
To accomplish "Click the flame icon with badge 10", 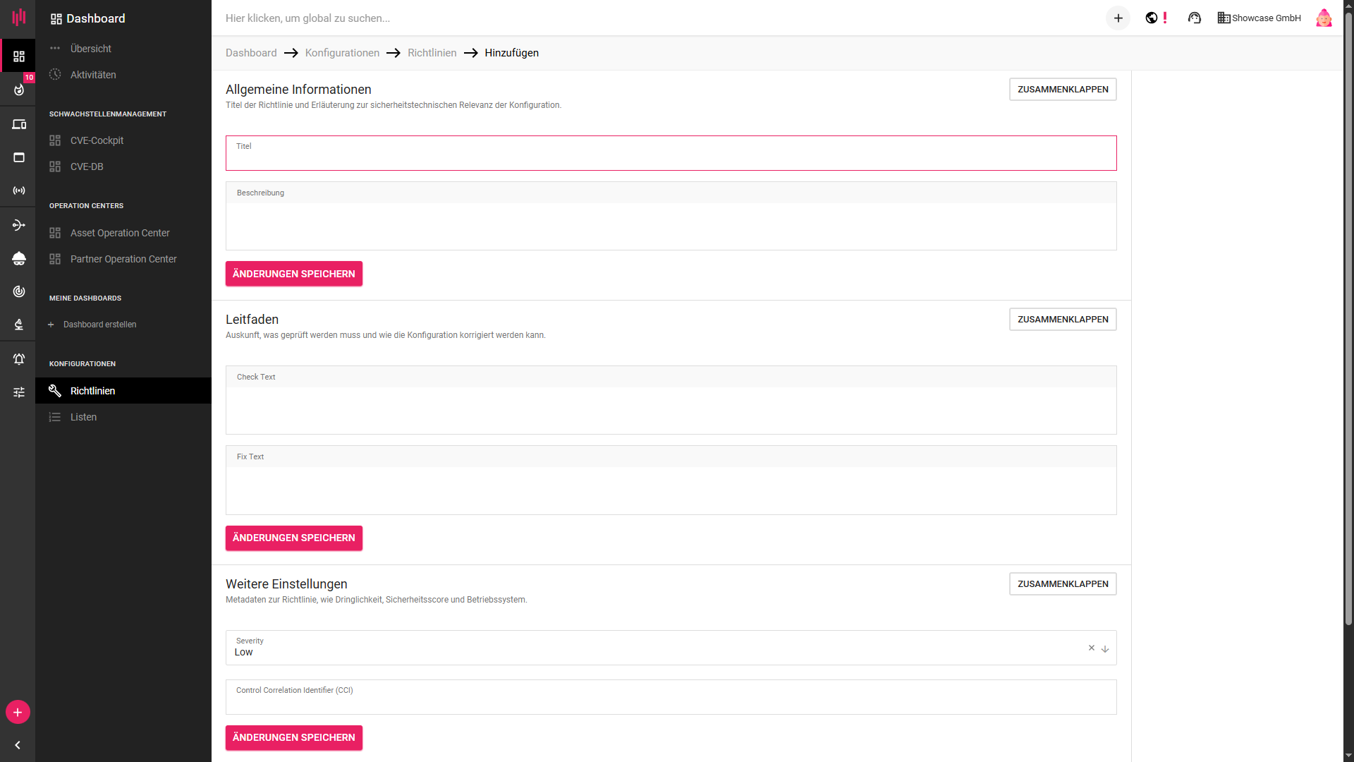I will (19, 90).
